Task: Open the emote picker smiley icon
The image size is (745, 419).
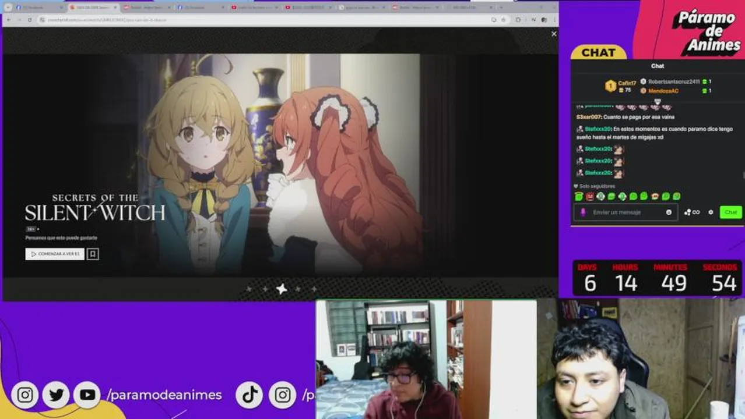Action: click(669, 212)
